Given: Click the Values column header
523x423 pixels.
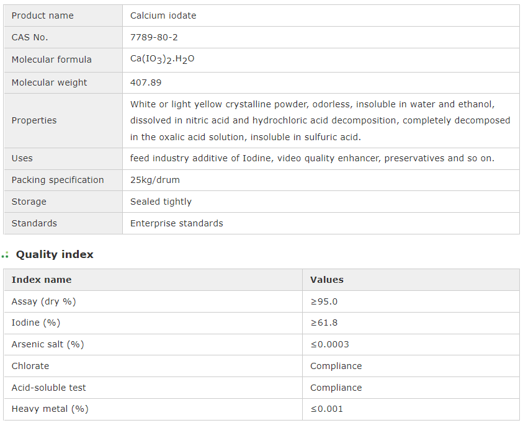Looking at the screenshot, I should coord(326,280).
